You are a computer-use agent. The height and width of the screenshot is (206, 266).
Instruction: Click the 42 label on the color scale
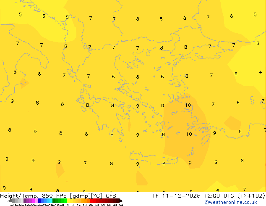(x=109, y=205)
